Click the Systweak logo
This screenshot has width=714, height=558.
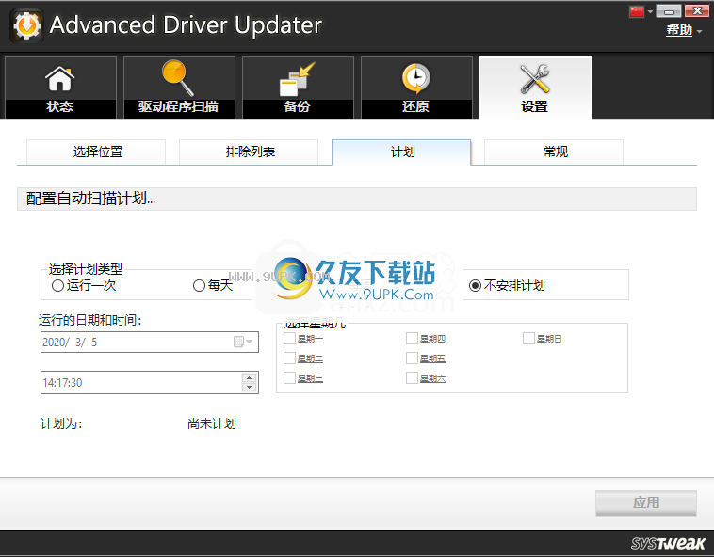(668, 544)
